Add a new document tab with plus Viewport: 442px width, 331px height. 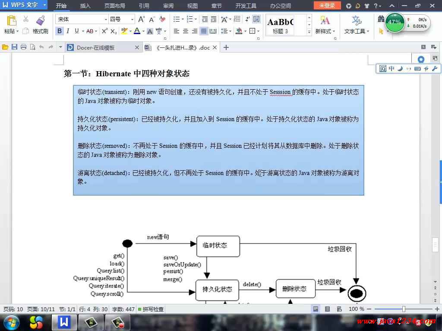tap(226, 47)
